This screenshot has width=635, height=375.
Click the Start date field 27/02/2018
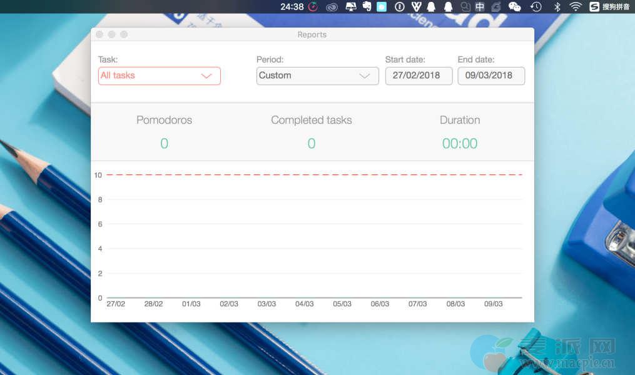point(419,76)
